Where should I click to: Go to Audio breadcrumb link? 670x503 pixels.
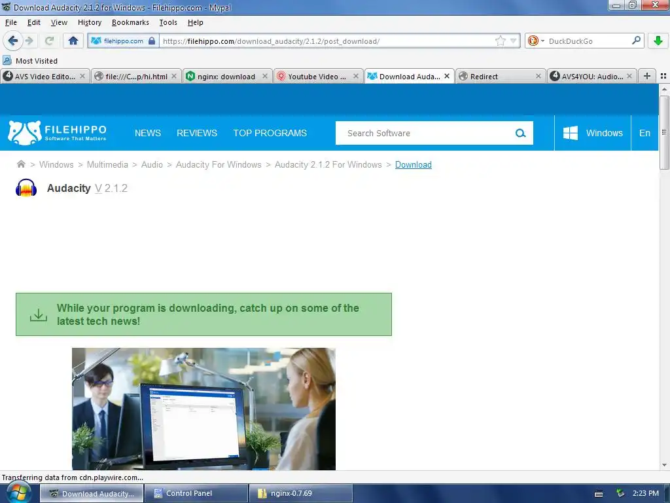[x=152, y=164]
